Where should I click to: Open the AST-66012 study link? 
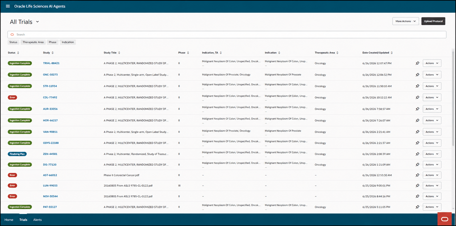pos(50,175)
